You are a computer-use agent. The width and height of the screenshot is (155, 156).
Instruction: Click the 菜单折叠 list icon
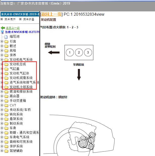coord(20,19)
